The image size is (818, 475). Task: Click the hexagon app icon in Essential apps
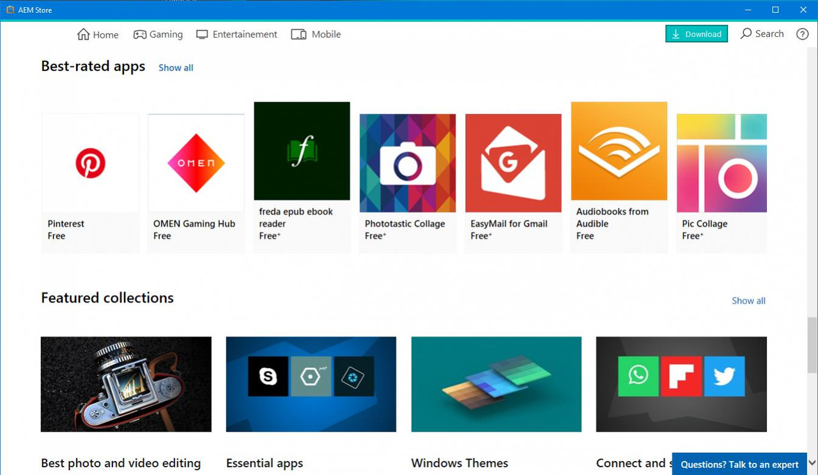point(311,376)
